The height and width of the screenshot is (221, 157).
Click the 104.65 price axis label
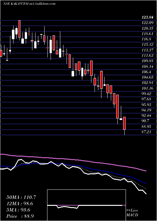tap(148, 77)
